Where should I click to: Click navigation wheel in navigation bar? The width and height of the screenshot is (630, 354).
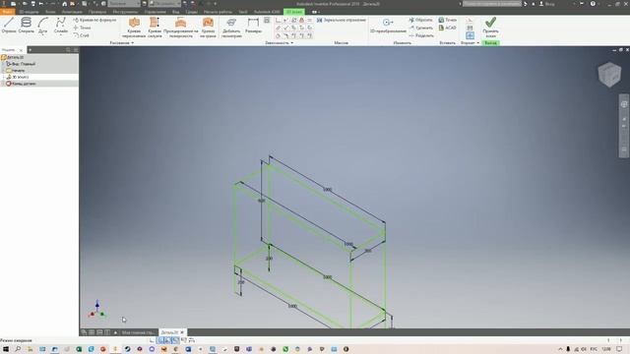(624, 104)
